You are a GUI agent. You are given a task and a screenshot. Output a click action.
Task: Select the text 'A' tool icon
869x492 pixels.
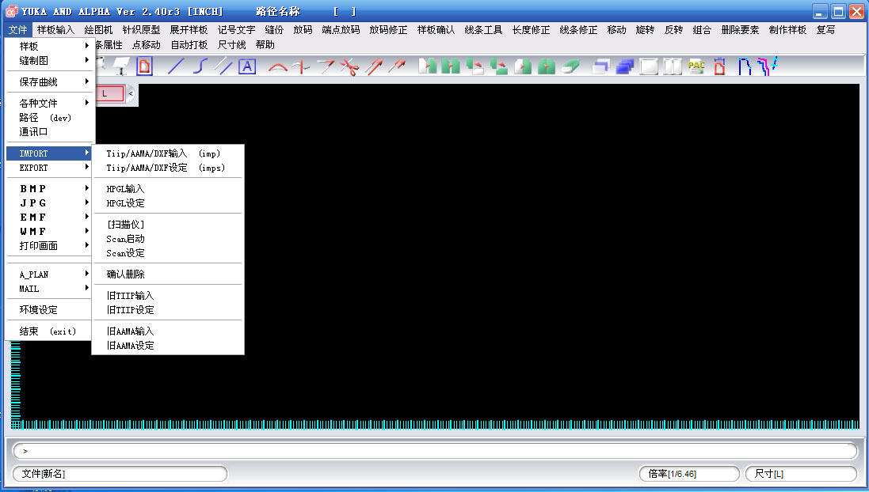click(247, 66)
